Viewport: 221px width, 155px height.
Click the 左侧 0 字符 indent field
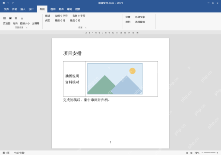pyautogui.click(x=61, y=15)
